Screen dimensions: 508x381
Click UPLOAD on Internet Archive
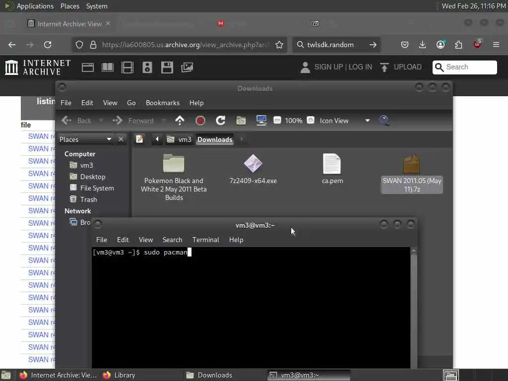coord(401,67)
